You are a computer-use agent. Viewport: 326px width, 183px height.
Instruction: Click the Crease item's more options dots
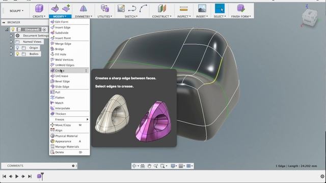86,71
